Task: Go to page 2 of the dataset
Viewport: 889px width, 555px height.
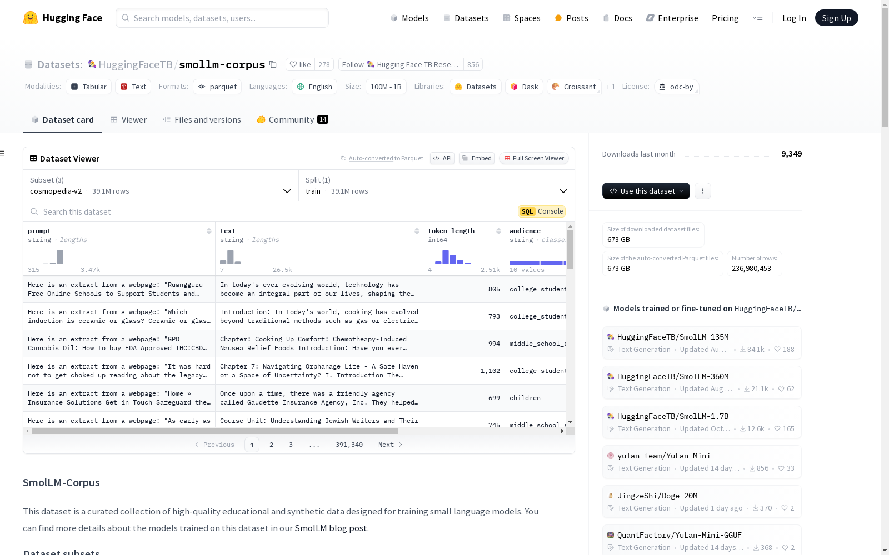Action: pos(271,445)
